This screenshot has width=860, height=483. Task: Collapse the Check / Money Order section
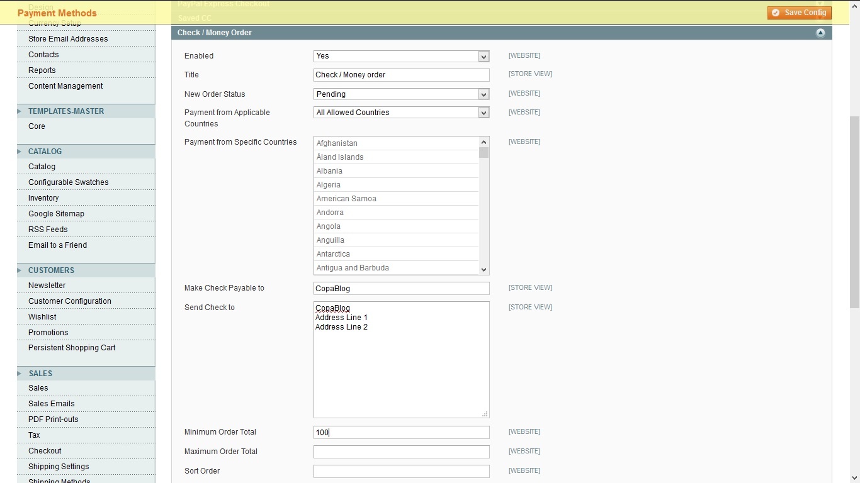point(820,33)
